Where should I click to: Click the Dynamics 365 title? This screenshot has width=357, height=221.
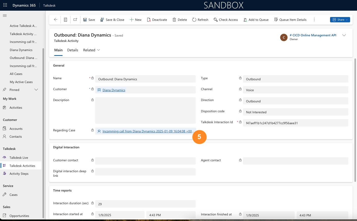24,5
